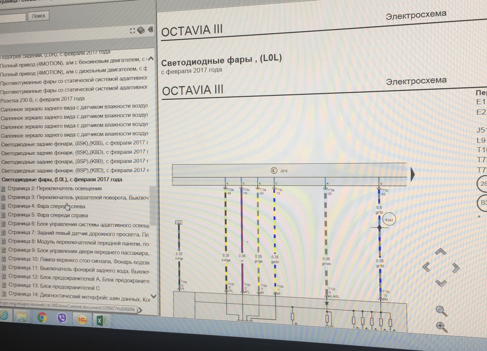Open Розетка 230 В document
487x351 pixels.
(42, 99)
